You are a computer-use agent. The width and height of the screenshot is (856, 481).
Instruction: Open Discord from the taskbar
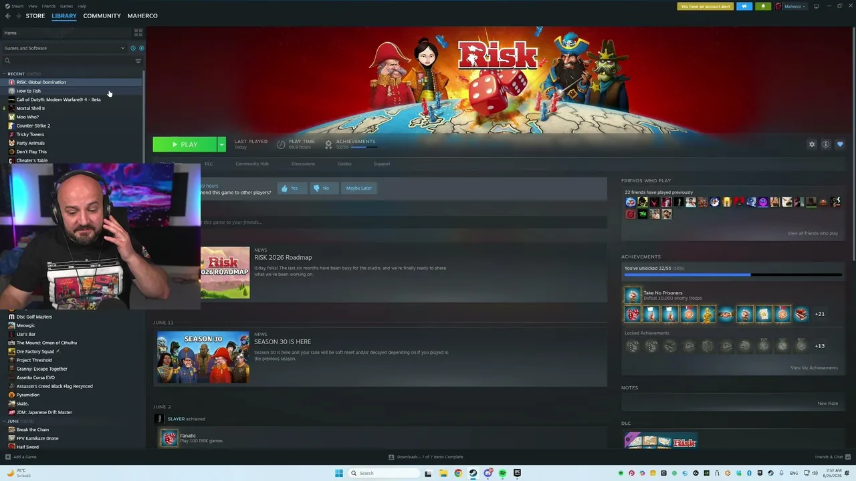click(x=488, y=473)
